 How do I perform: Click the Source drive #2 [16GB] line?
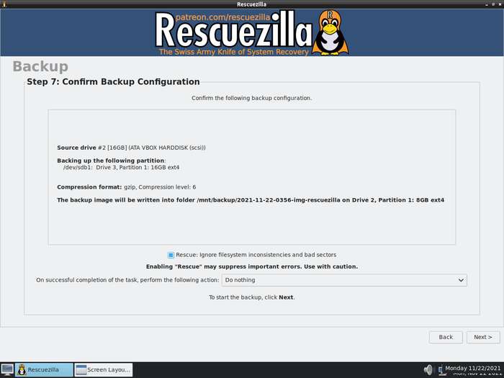click(131, 148)
